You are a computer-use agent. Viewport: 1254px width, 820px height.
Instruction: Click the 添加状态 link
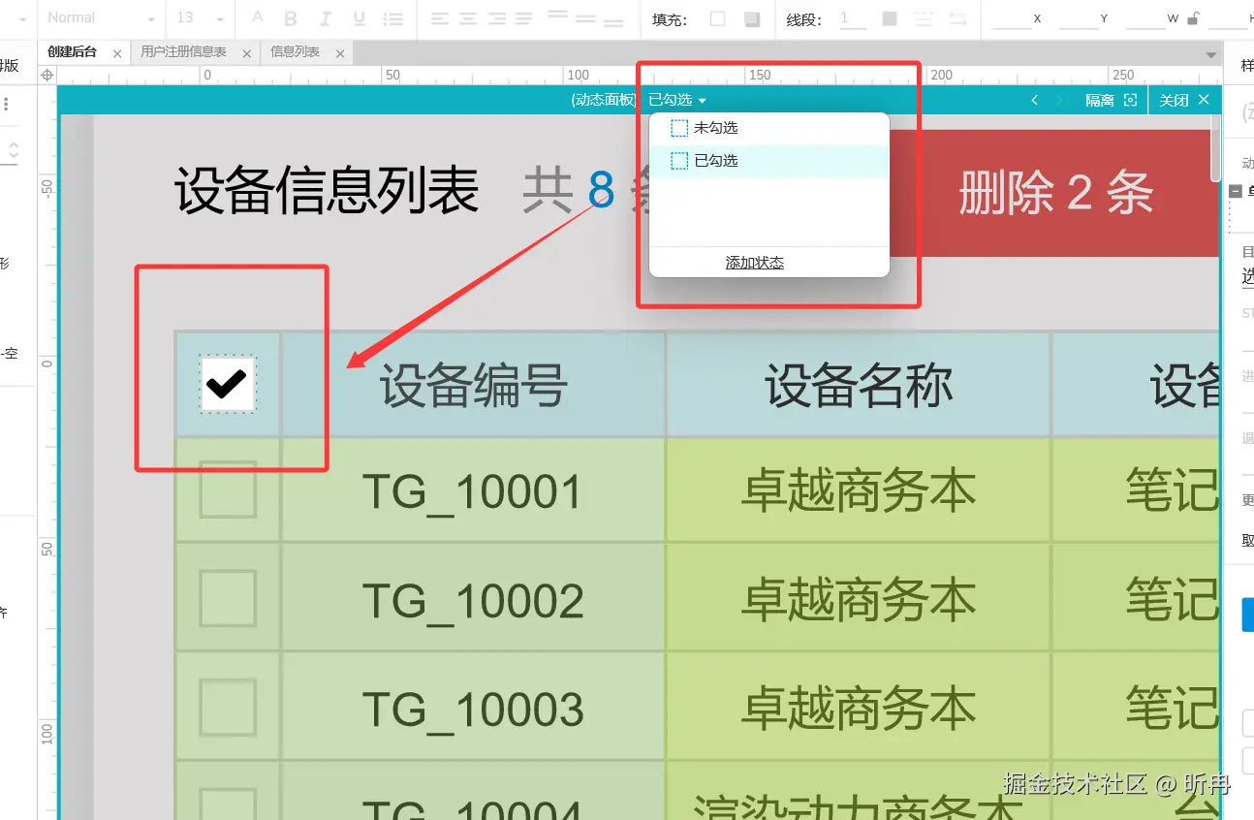[x=755, y=263]
